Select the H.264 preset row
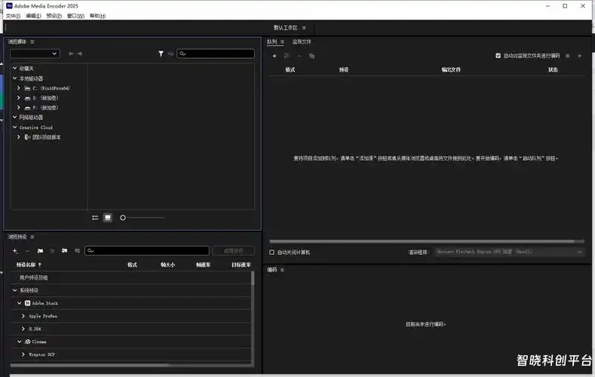This screenshot has height=377, width=595. 130,329
